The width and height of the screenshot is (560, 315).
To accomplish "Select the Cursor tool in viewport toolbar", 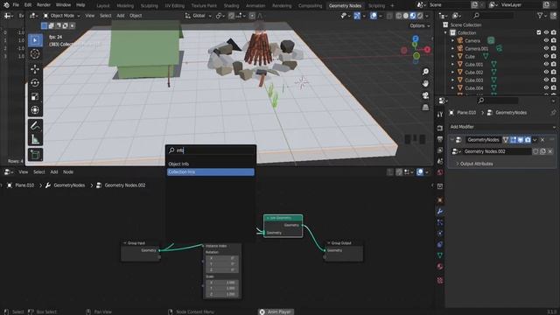I will point(35,54).
